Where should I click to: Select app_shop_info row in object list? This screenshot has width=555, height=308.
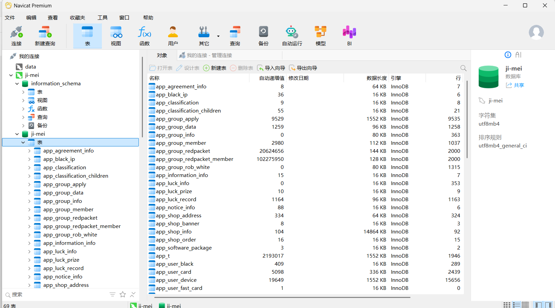click(x=305, y=232)
